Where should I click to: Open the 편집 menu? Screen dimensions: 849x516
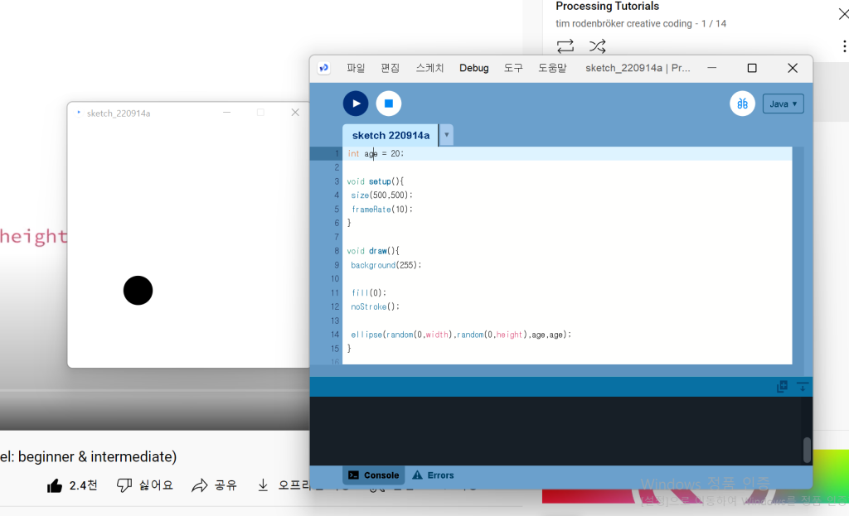pos(390,68)
